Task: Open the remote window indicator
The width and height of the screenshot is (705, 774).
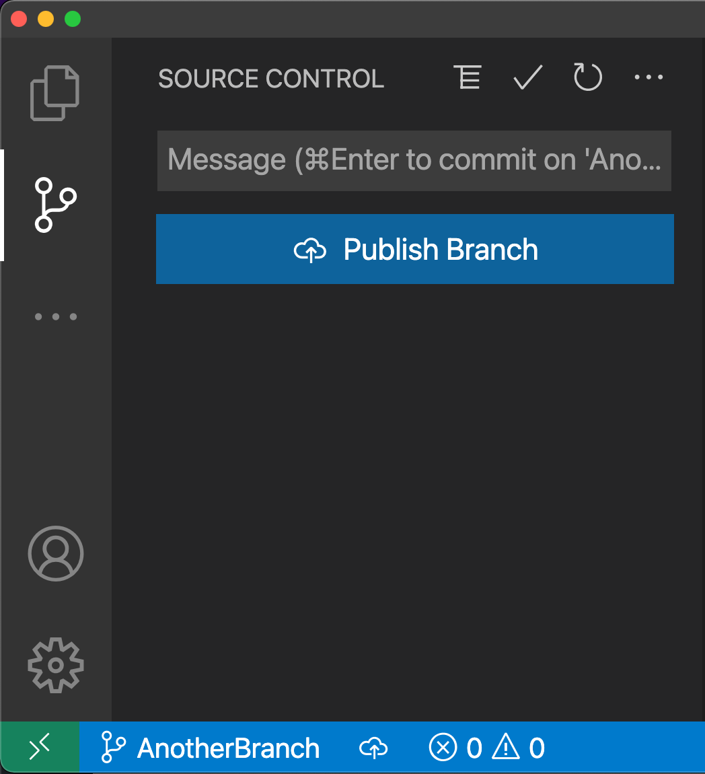Action: 39,747
